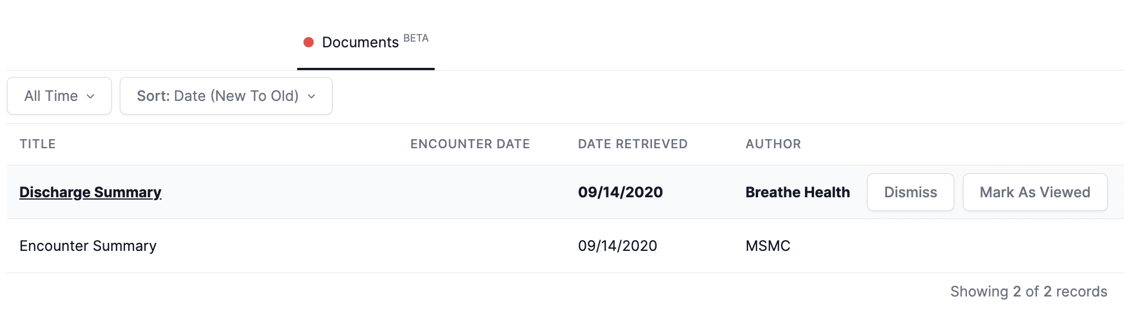1134x333 pixels.
Task: Switch to the Documents tab
Action: point(360,43)
